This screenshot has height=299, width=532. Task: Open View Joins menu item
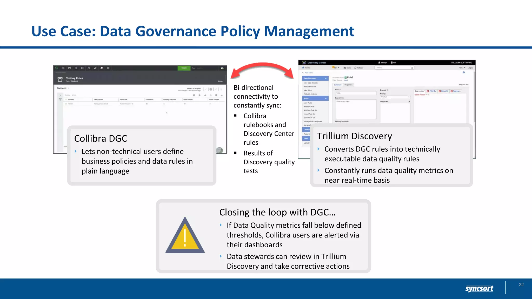click(x=308, y=90)
